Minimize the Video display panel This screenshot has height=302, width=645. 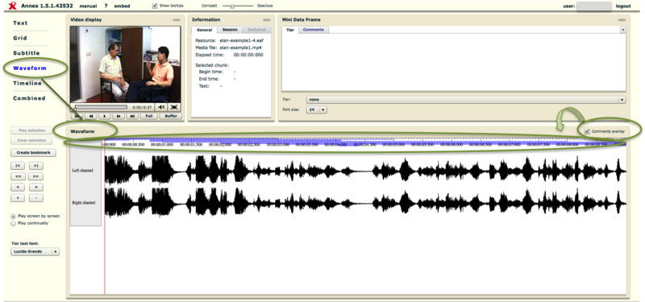click(x=176, y=19)
